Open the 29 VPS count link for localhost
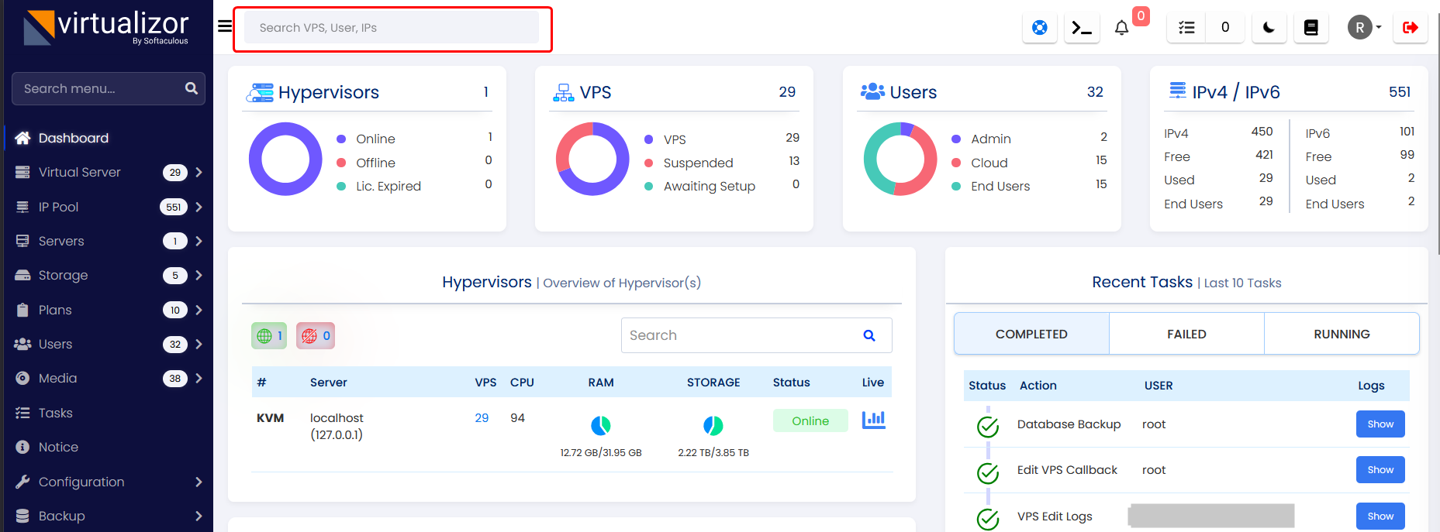This screenshot has height=532, width=1440. tap(482, 418)
